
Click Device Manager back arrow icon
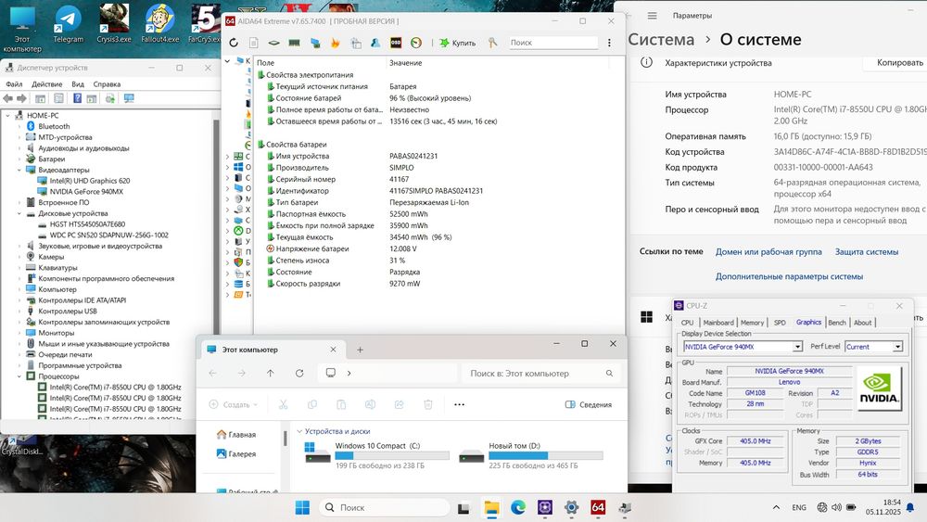(7, 98)
